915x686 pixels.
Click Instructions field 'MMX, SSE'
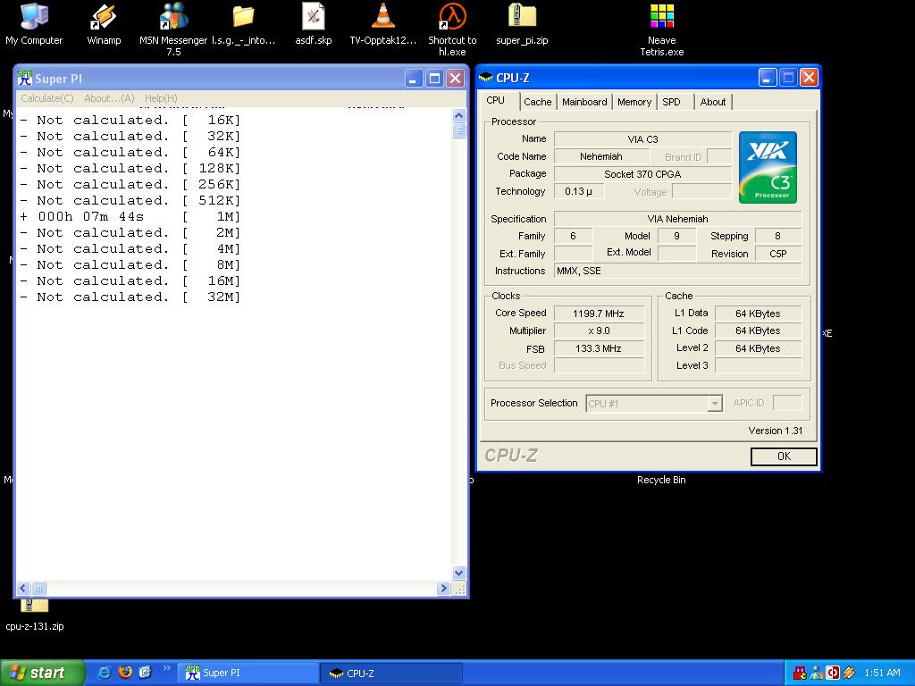[x=677, y=271]
